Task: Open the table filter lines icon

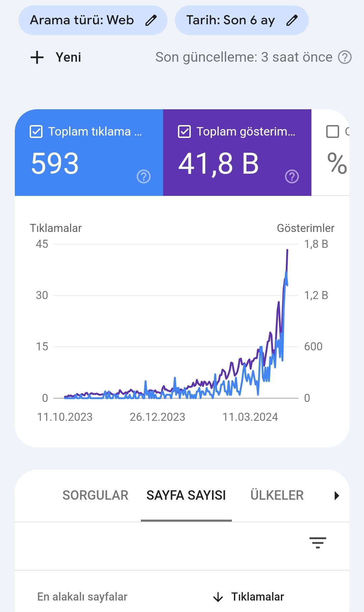Action: [318, 543]
